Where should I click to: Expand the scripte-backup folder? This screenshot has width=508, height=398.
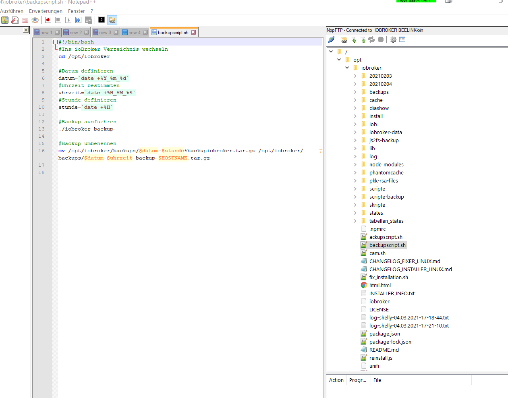(x=355, y=197)
